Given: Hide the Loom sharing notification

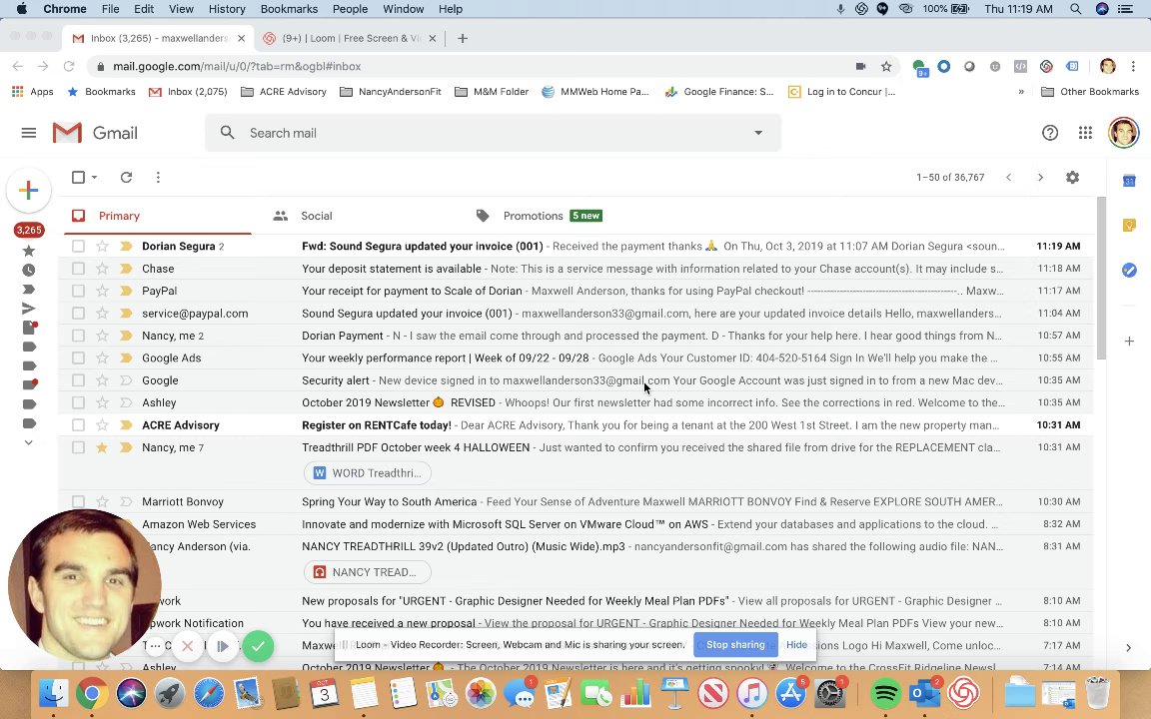Looking at the screenshot, I should click(796, 645).
